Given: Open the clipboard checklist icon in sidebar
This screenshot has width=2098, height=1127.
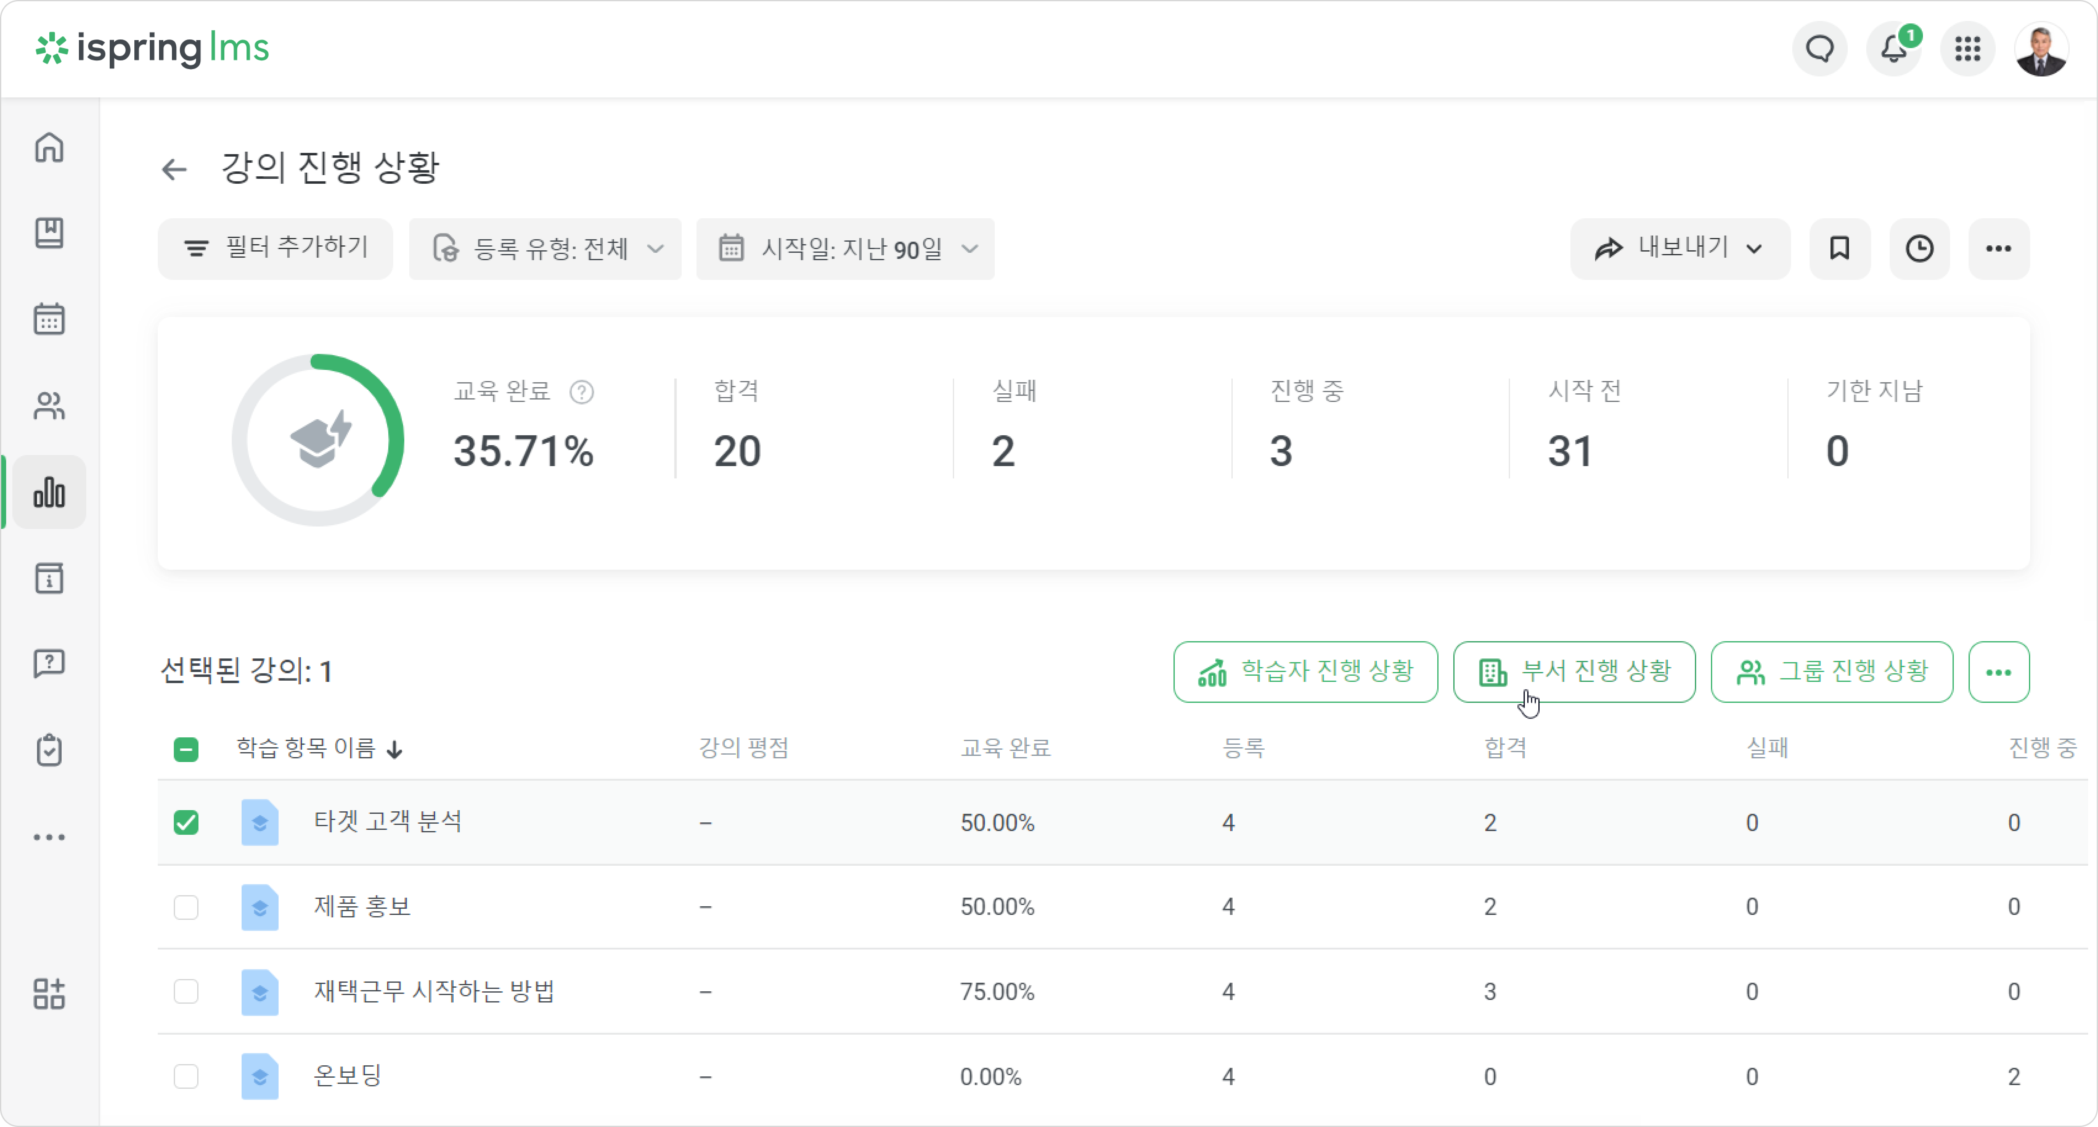Looking at the screenshot, I should click(x=49, y=750).
